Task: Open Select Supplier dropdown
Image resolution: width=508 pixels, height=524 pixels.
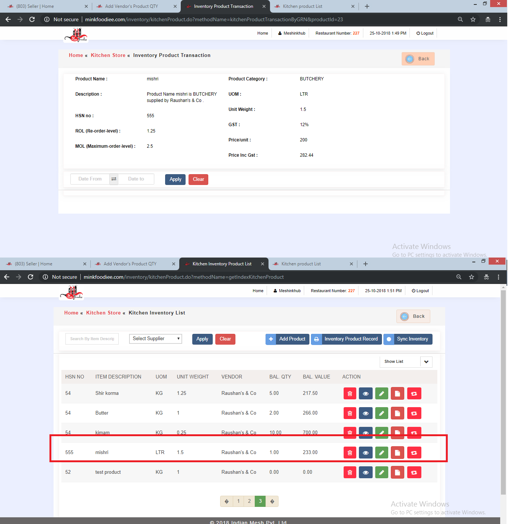Action: point(155,339)
